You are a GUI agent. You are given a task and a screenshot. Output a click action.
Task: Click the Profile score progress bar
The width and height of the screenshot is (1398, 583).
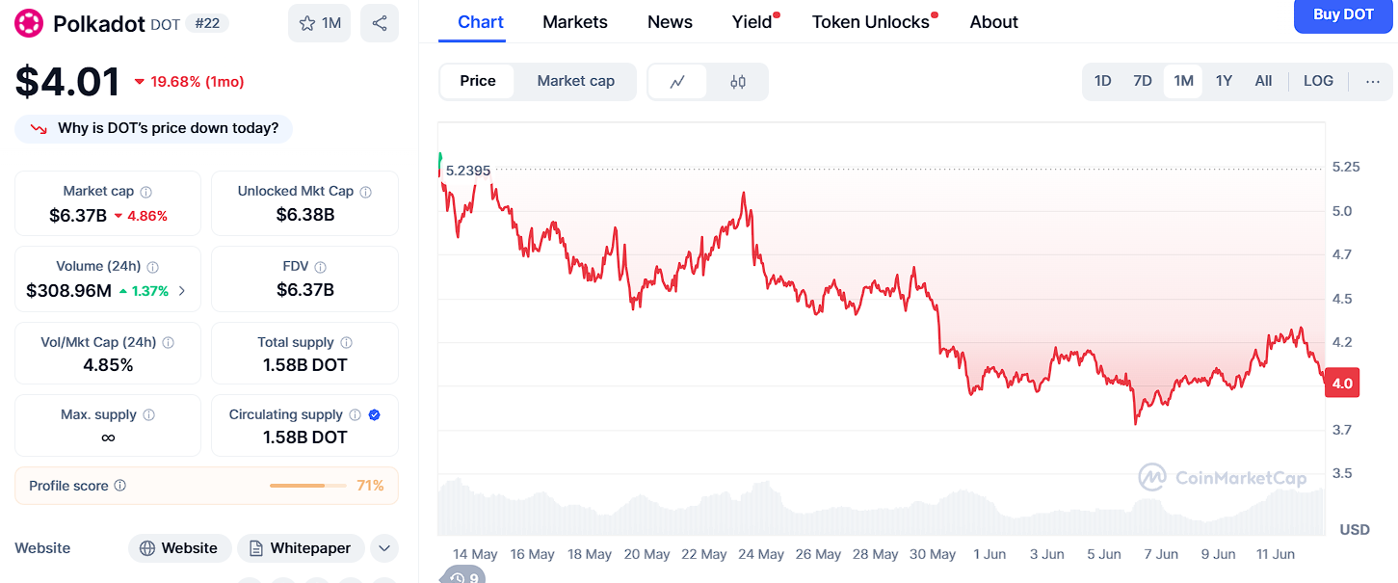[x=310, y=486]
